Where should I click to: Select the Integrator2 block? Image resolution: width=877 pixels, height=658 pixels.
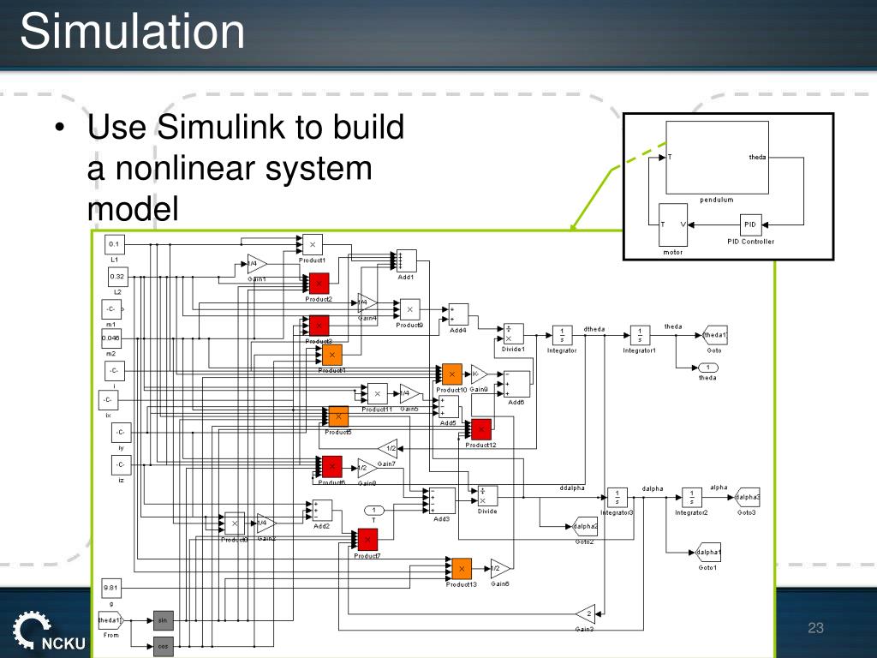[692, 498]
